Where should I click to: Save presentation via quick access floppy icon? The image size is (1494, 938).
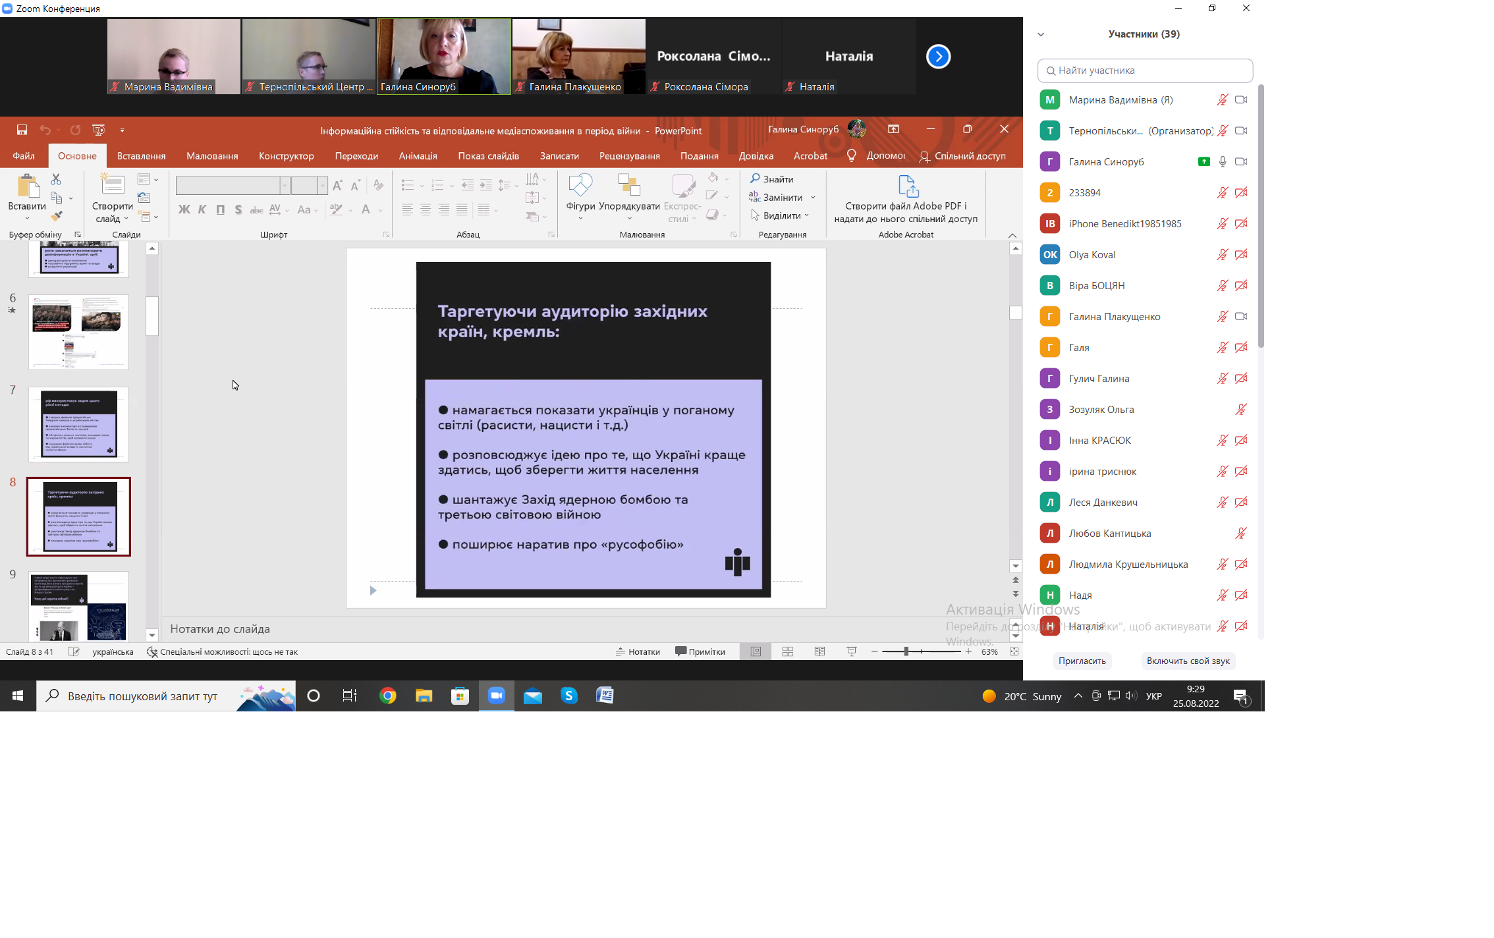tap(22, 130)
